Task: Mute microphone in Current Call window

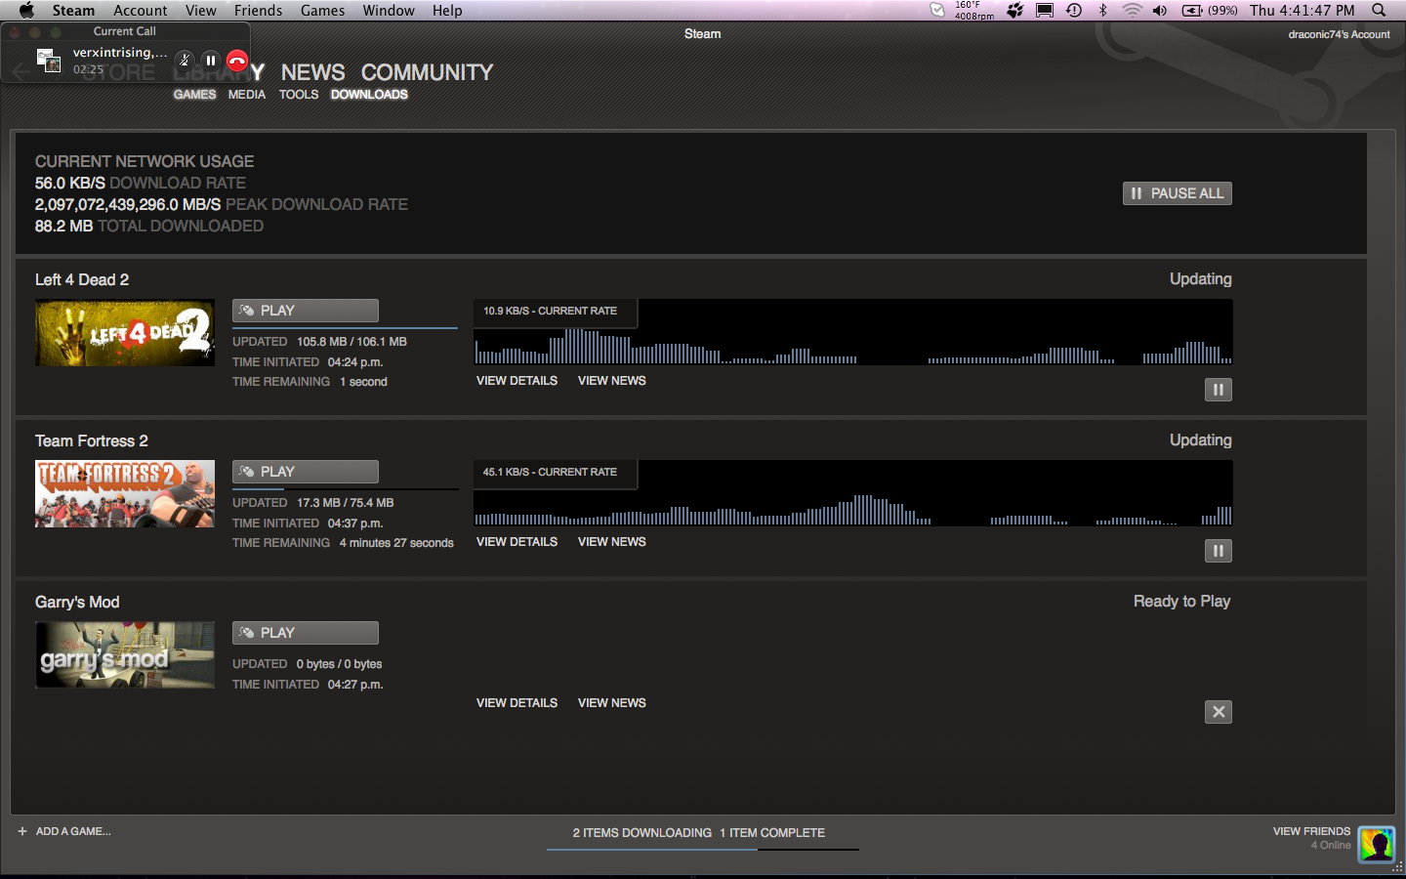Action: pyautogui.click(x=185, y=61)
